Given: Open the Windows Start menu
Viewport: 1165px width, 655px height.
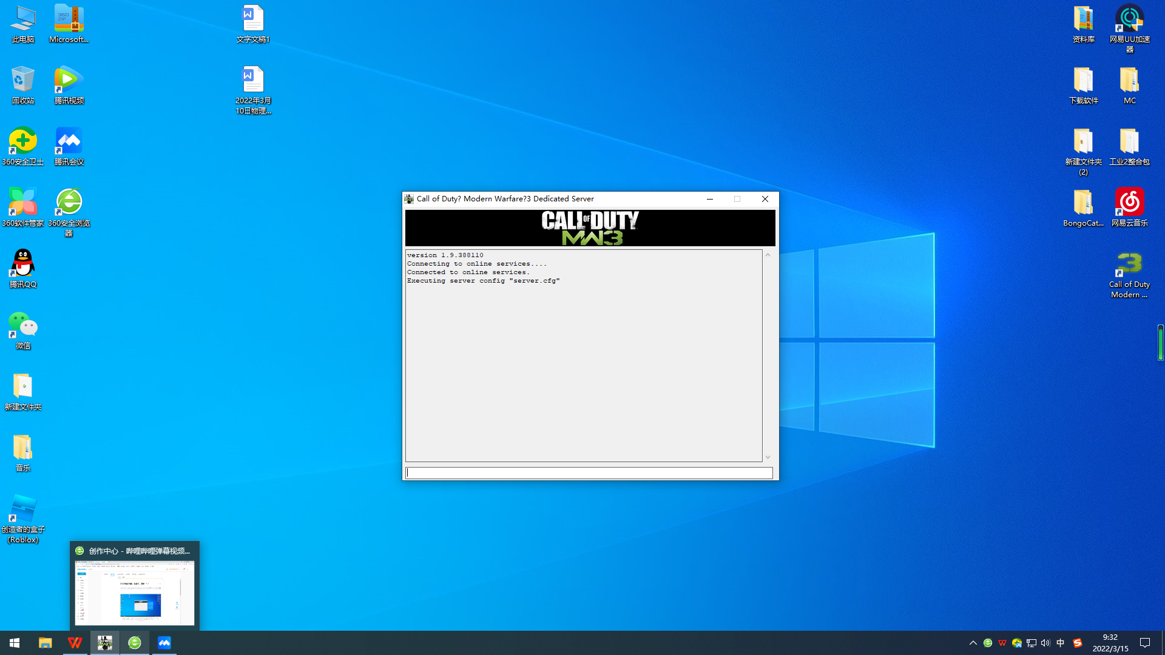Looking at the screenshot, I should click(15, 643).
